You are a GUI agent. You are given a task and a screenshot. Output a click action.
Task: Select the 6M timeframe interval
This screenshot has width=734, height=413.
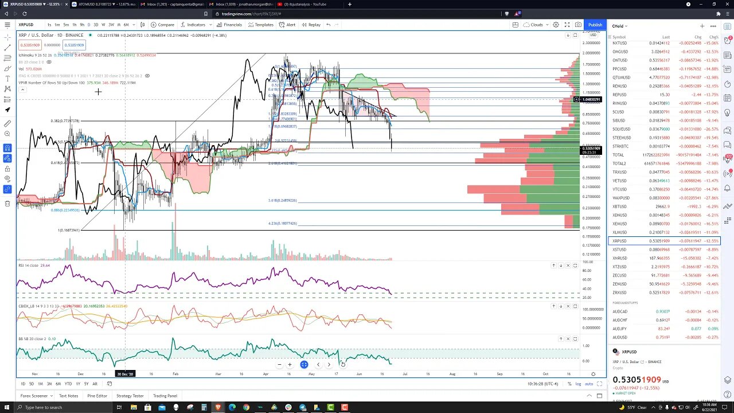(126, 25)
